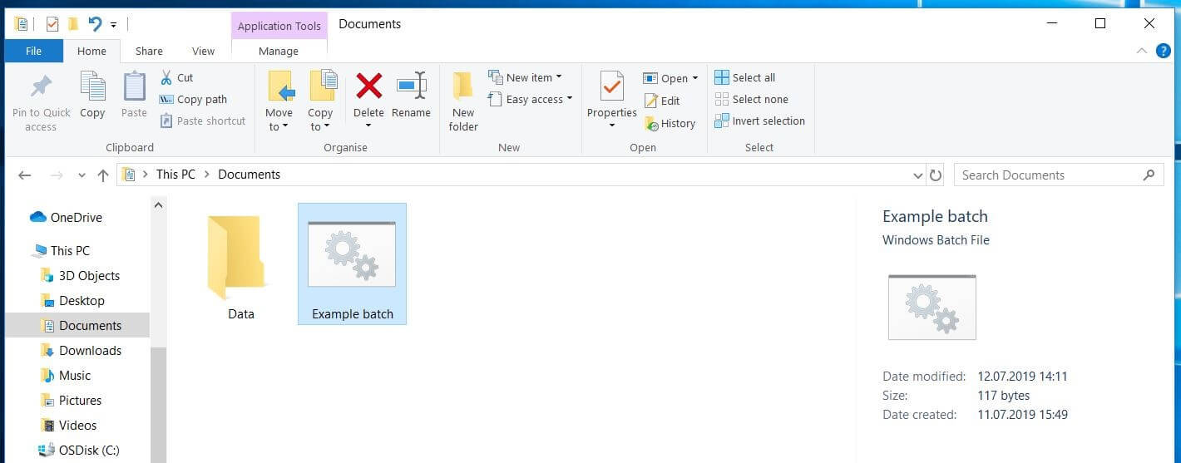
Task: Click Copy path in the ribbon
Action: (193, 99)
